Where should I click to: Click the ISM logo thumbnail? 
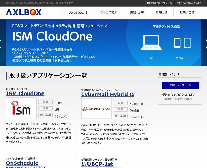21,108
